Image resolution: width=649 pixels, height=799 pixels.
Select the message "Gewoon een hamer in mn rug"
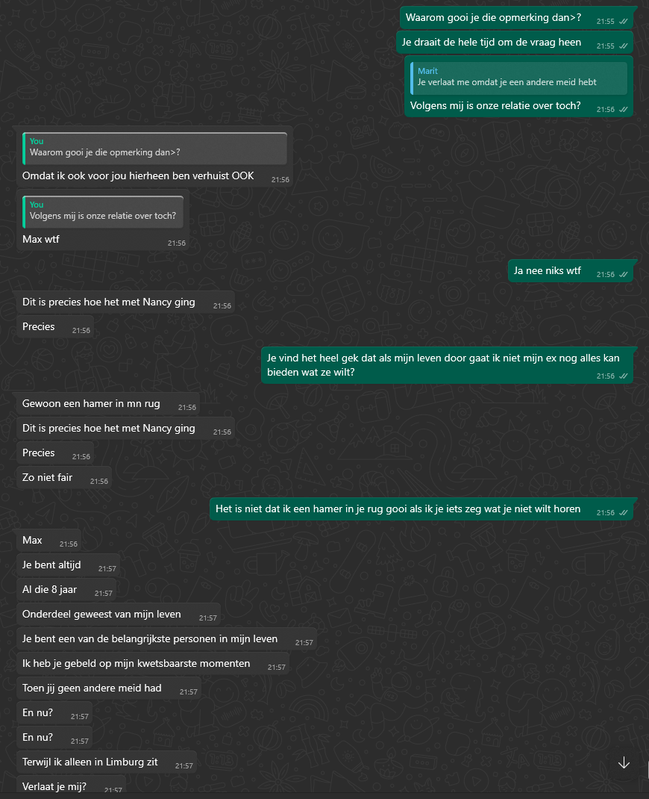pos(91,404)
